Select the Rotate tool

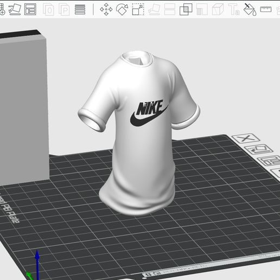[x=122, y=9]
